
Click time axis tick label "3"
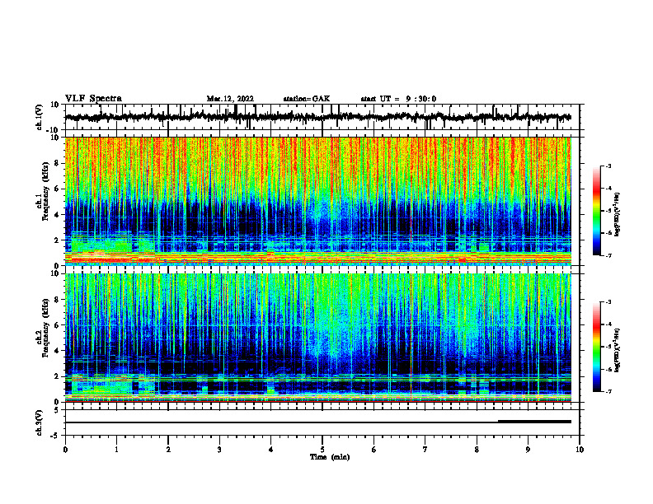pyautogui.click(x=219, y=450)
